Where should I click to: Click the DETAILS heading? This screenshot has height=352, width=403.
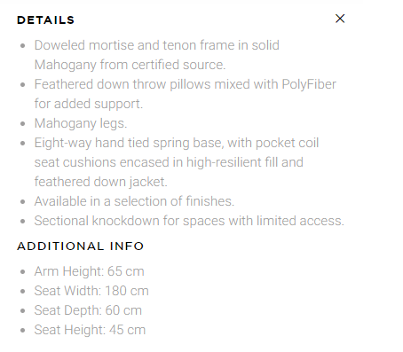tap(45, 20)
